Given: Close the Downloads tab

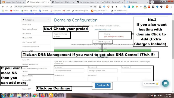Looking at the screenshot, I should click(147, 2).
